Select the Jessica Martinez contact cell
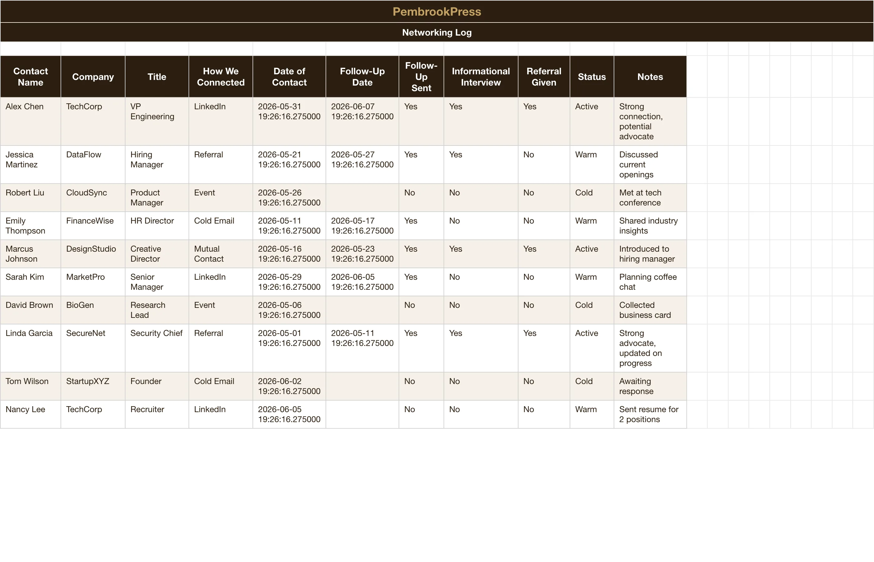Image resolution: width=874 pixels, height=562 pixels. pyautogui.click(x=31, y=165)
